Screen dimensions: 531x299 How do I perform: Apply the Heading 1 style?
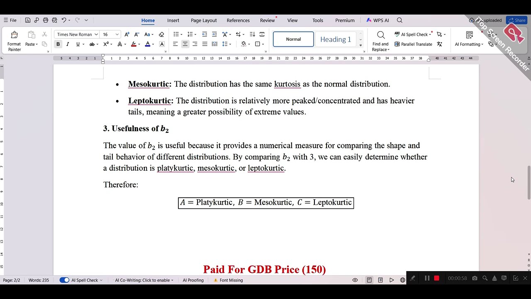(x=336, y=39)
